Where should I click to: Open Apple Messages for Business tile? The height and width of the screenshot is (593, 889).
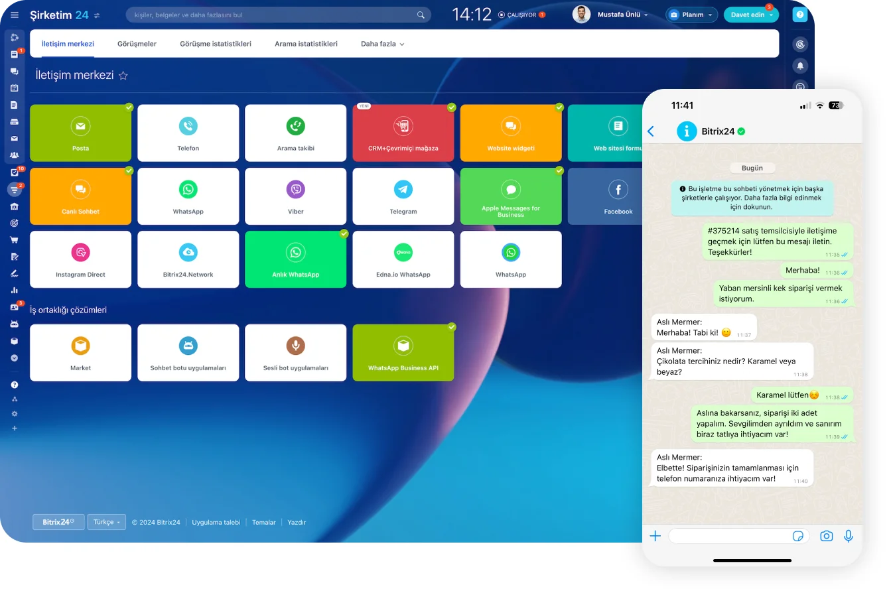(511, 196)
